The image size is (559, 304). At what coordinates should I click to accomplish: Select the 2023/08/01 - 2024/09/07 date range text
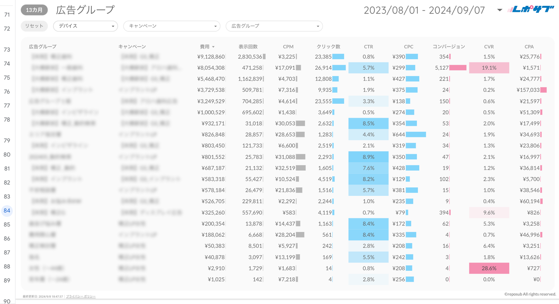click(424, 10)
